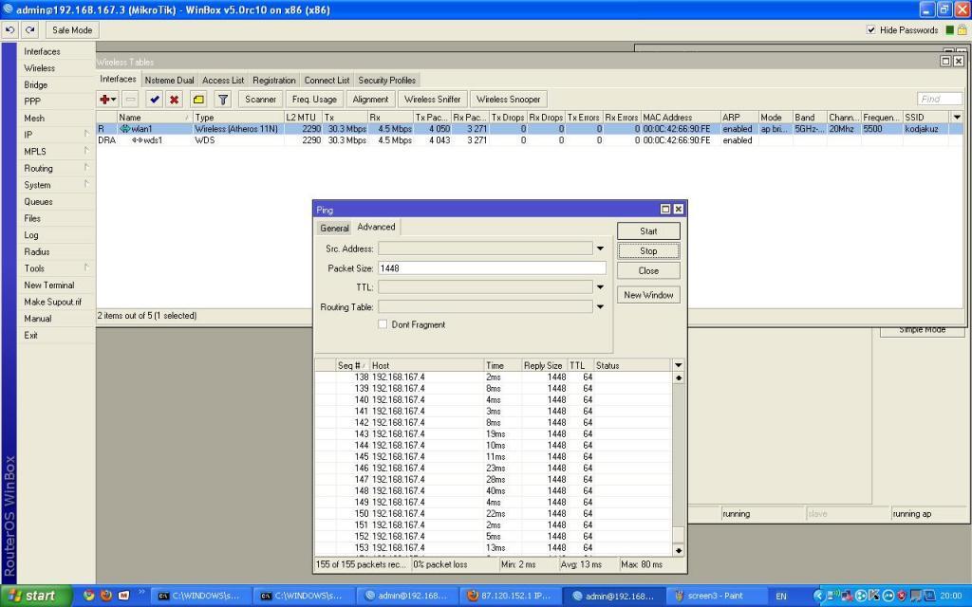This screenshot has width=972, height=607.
Task: Click the yellow Comment note icon
Action: coord(198,100)
